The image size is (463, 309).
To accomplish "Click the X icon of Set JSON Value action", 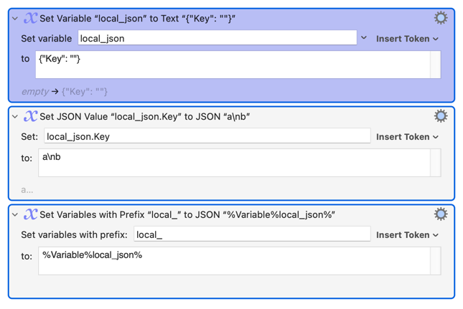I will pyautogui.click(x=30, y=116).
